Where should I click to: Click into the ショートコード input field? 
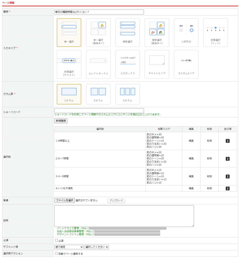pos(99,111)
